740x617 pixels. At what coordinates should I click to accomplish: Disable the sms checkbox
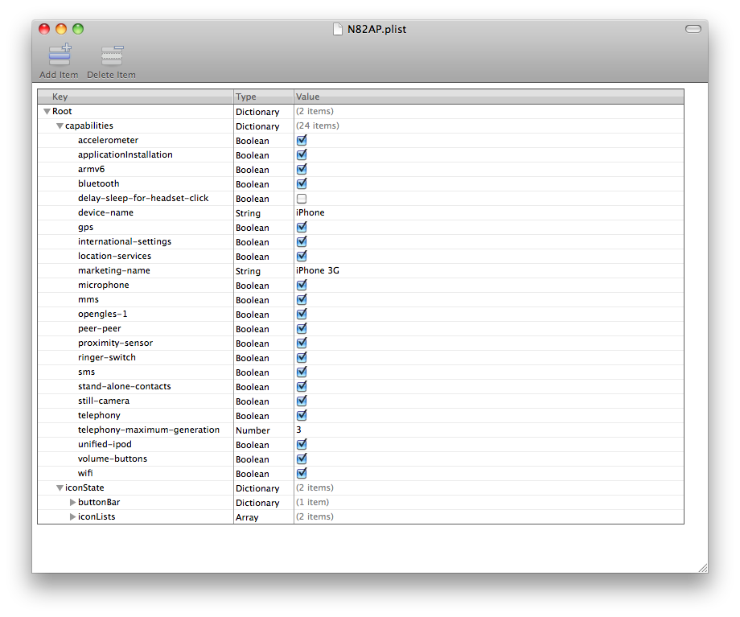point(302,372)
